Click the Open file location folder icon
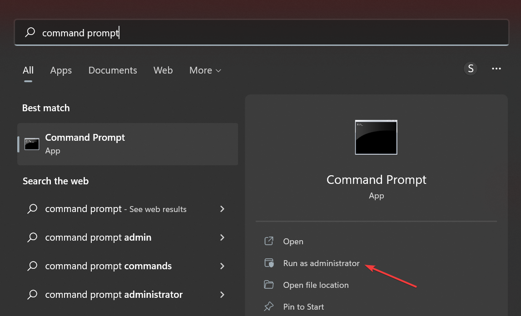The image size is (521, 316). tap(268, 285)
